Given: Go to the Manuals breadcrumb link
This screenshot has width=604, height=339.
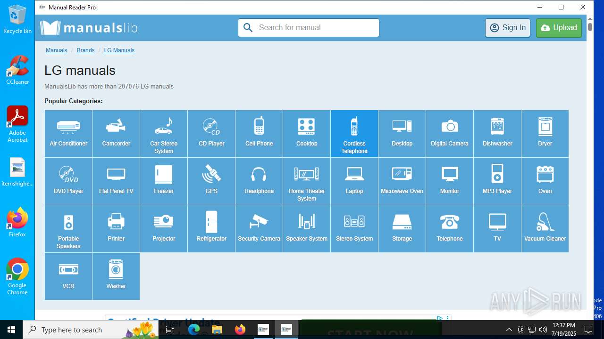Looking at the screenshot, I should 56,50.
